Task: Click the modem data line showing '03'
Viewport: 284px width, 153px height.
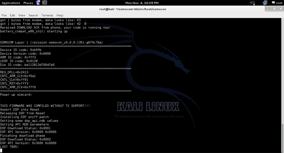Action: click(43, 20)
